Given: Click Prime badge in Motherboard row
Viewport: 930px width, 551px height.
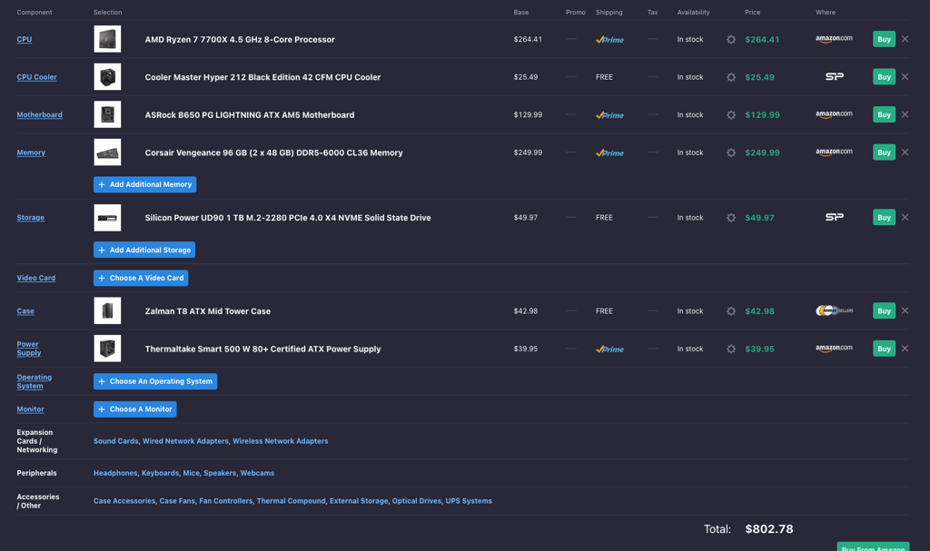Looking at the screenshot, I should pyautogui.click(x=609, y=115).
